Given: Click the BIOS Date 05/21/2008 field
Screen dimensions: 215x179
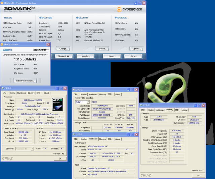Looking at the screenshot, I should pyautogui.click(x=111, y=175).
